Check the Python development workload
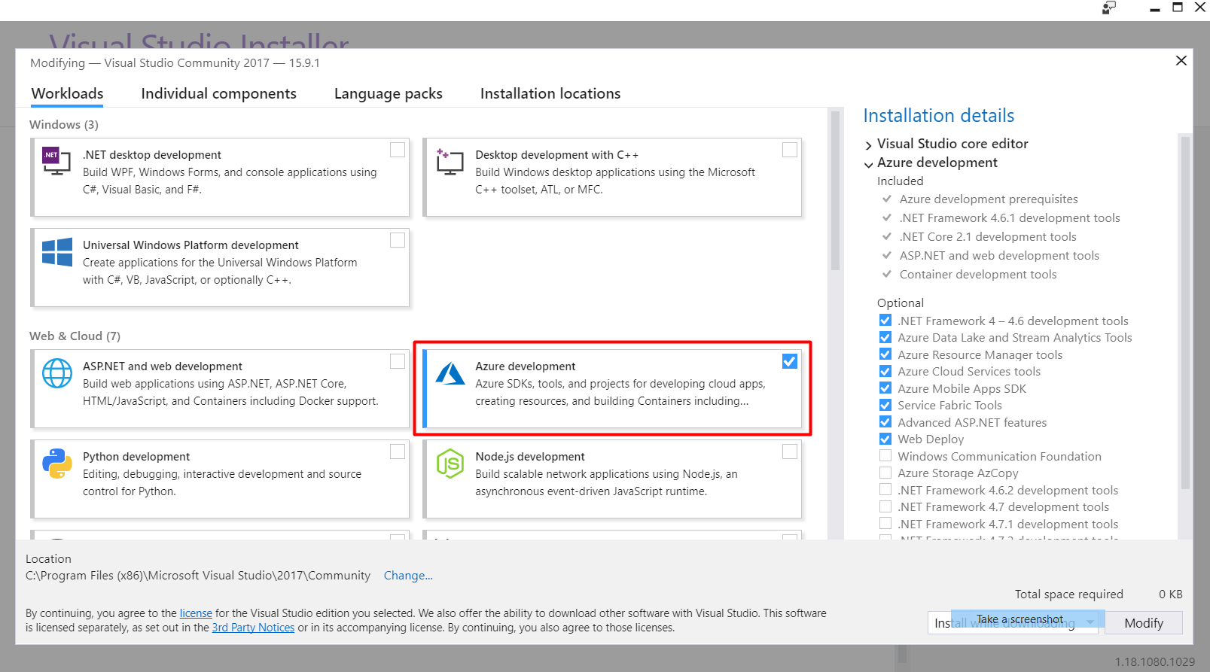 (x=398, y=452)
